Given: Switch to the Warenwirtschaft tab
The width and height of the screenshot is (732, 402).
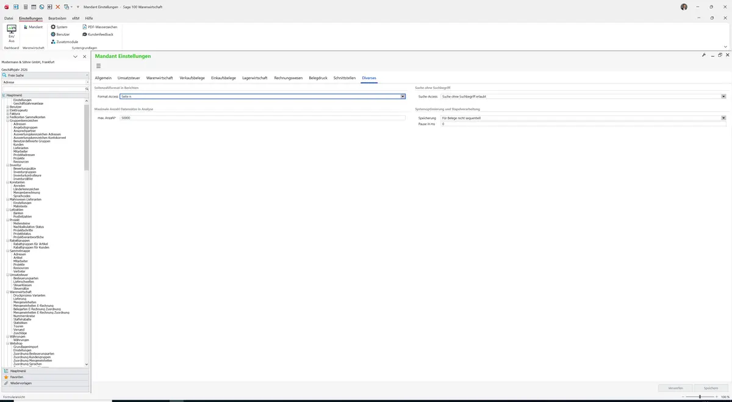Looking at the screenshot, I should tap(160, 78).
